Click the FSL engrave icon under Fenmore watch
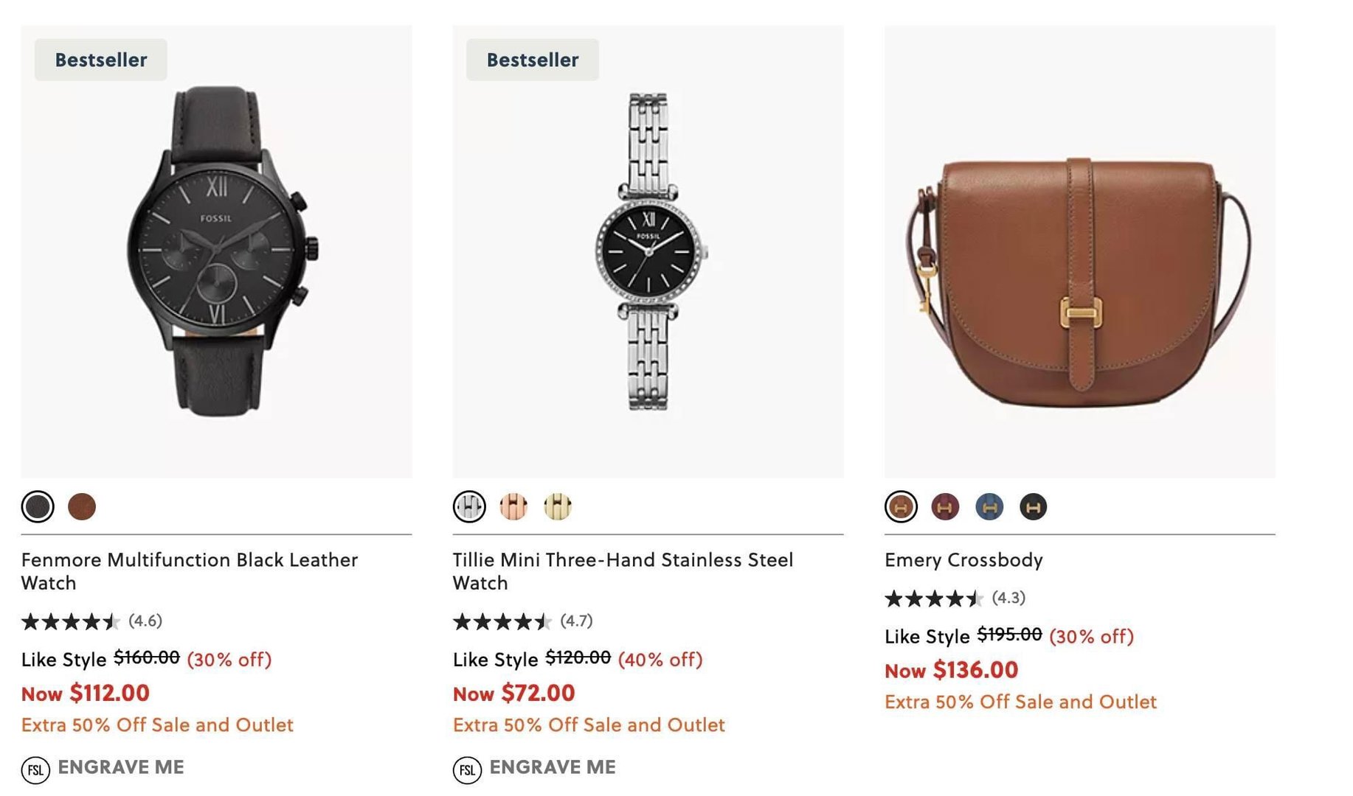The image size is (1353, 796). tap(35, 770)
